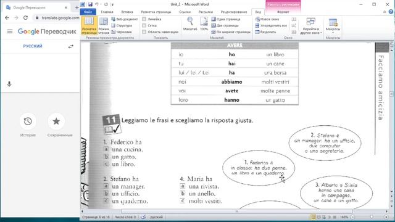Swap languages in Google Translate

point(71,46)
